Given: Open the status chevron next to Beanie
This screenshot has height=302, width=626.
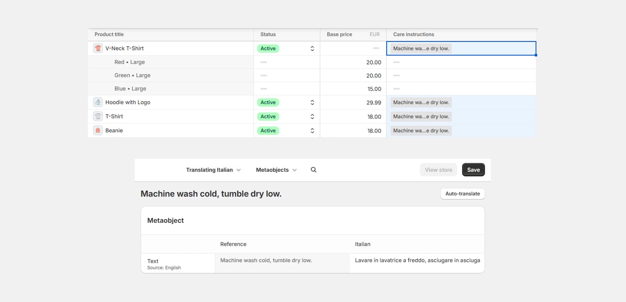Looking at the screenshot, I should 312,130.
